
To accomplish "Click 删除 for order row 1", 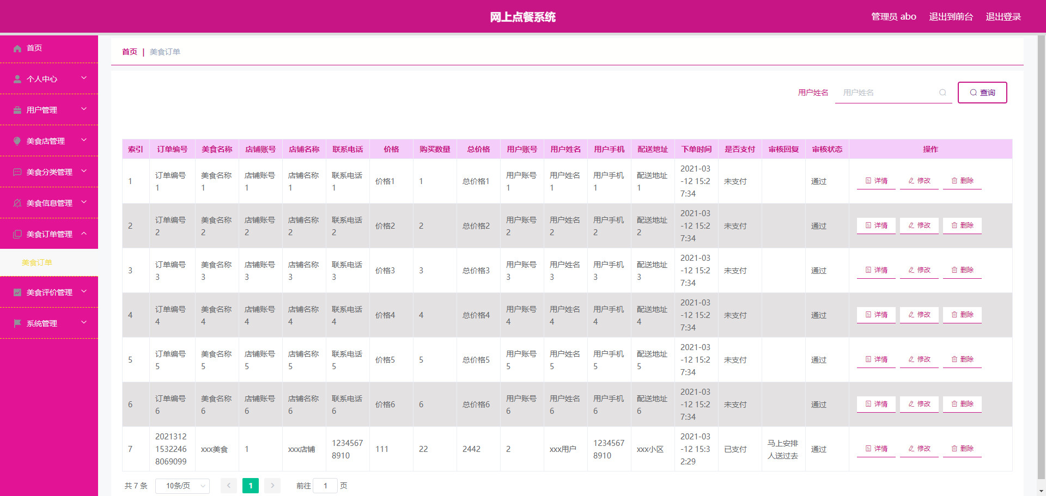I will coord(962,181).
